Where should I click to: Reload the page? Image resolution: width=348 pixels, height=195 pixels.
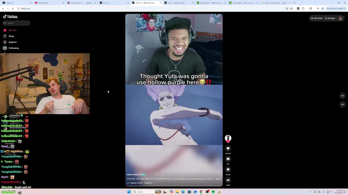tap(13, 8)
